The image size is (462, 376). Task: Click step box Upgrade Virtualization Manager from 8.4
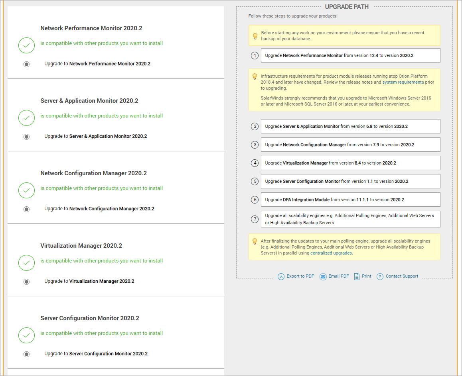[x=351, y=163]
